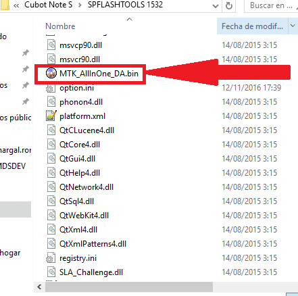The height and width of the screenshot is (296, 298).
Task: Open the Fecha de modif column filter dropdown
Action: click(293, 26)
